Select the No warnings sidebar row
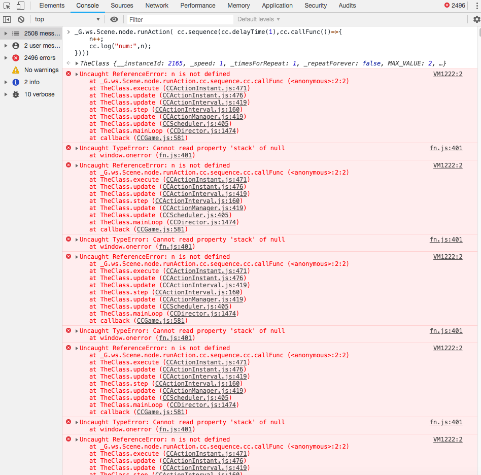 31,70
